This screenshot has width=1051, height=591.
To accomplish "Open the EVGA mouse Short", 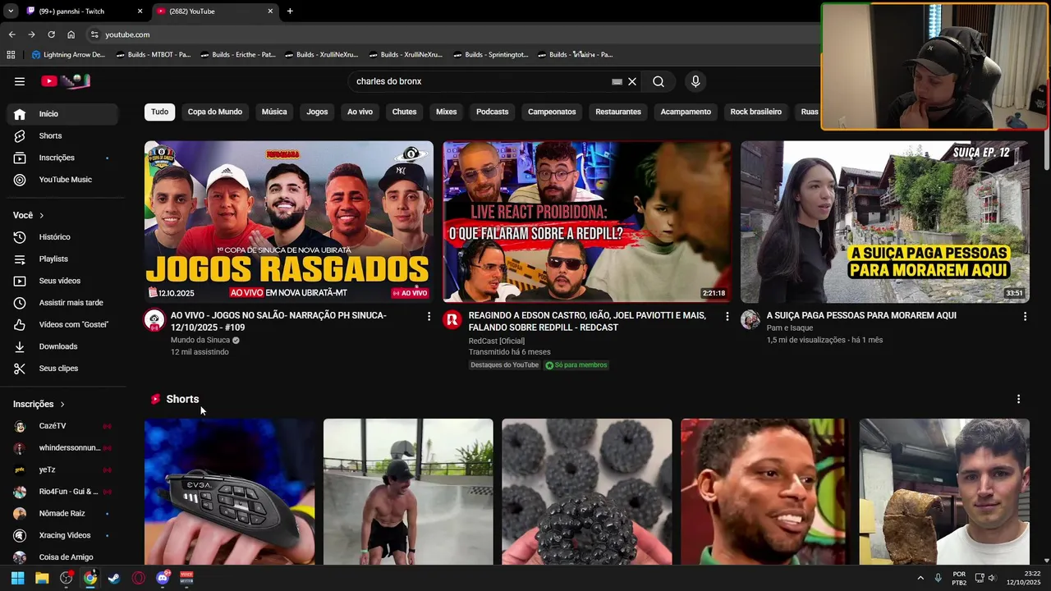I will (x=229, y=492).
